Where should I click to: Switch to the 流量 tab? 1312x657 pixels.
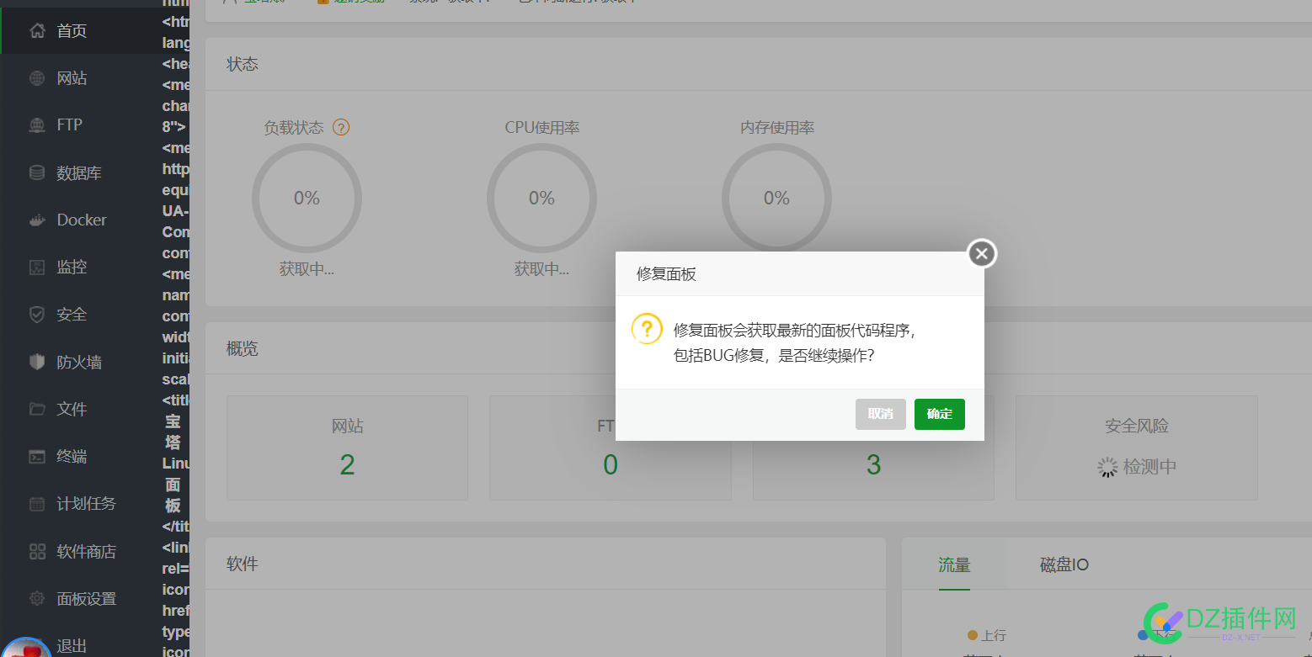tap(954, 565)
